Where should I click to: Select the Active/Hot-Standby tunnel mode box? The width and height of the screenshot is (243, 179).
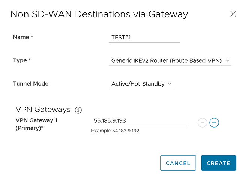tap(138, 84)
